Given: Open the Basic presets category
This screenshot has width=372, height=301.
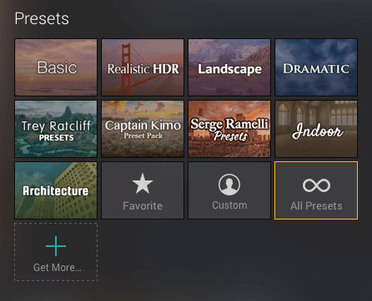Looking at the screenshot, I should point(56,67).
